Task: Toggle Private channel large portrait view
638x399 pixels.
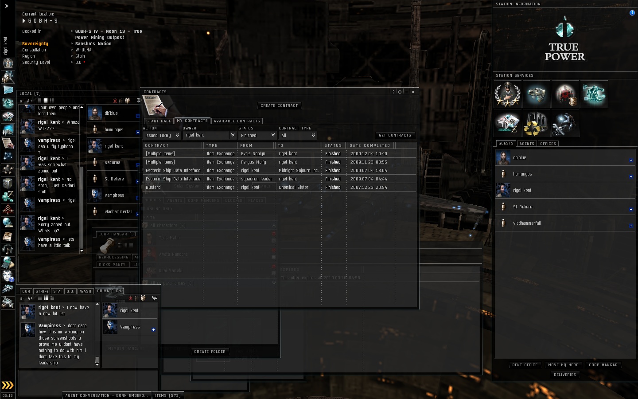Action: point(52,298)
